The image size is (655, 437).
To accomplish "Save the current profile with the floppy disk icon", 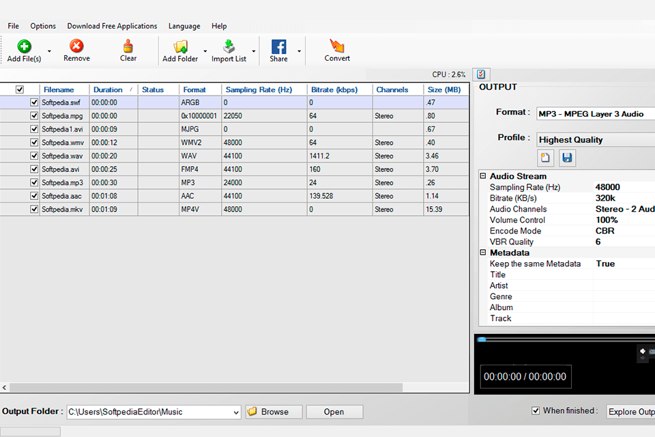I will click(567, 158).
